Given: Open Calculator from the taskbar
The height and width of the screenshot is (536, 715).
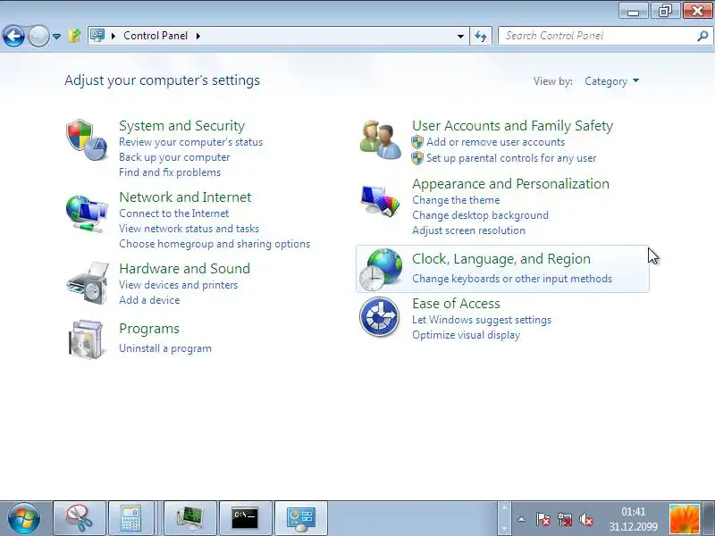Looking at the screenshot, I should pyautogui.click(x=130, y=518).
